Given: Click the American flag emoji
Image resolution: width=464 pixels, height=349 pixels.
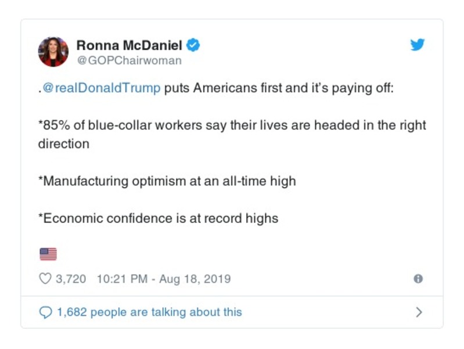Looking at the screenshot, I should [48, 254].
